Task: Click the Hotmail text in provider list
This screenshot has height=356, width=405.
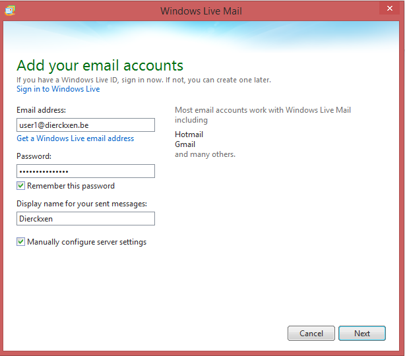Action: [189, 134]
